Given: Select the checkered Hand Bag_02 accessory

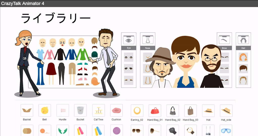Looking at the screenshot, I should pos(173,111).
